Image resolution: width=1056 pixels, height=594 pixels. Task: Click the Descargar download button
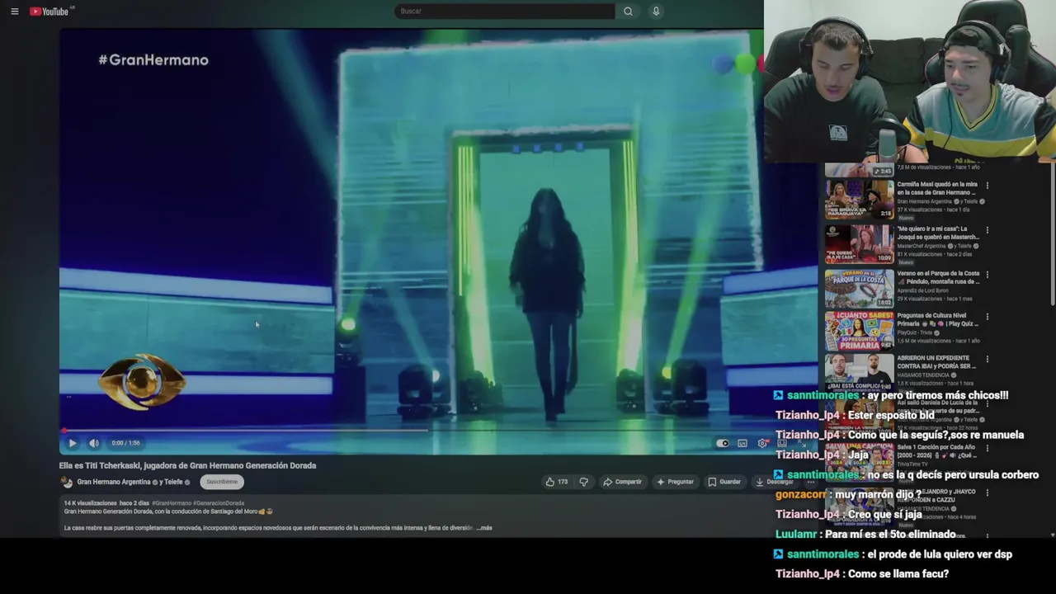pyautogui.click(x=774, y=482)
